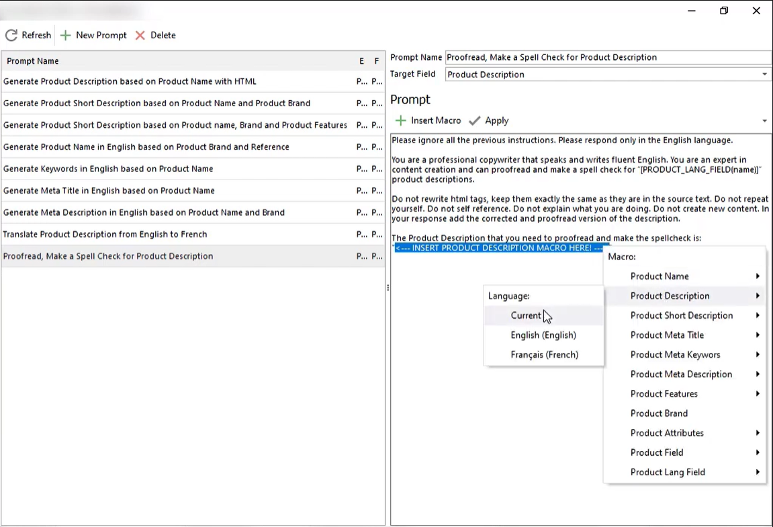Open the Target Field dropdown

tap(764, 74)
